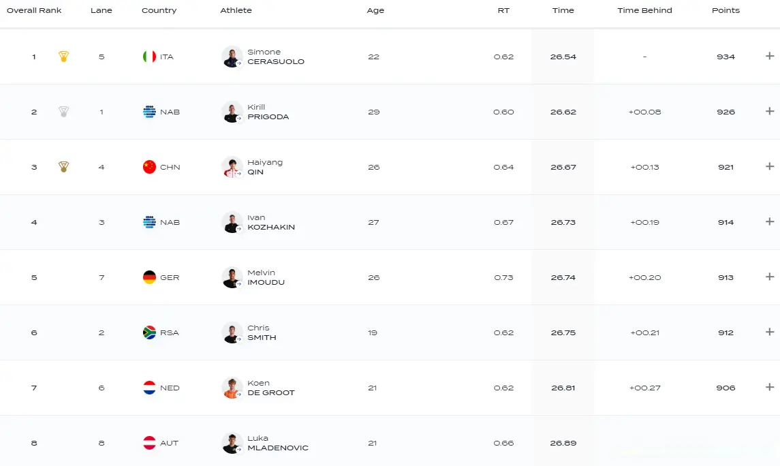Viewport: 780px width, 466px height.
Task: Expand Ivan Kozhakin's row details
Action: pyautogui.click(x=770, y=221)
